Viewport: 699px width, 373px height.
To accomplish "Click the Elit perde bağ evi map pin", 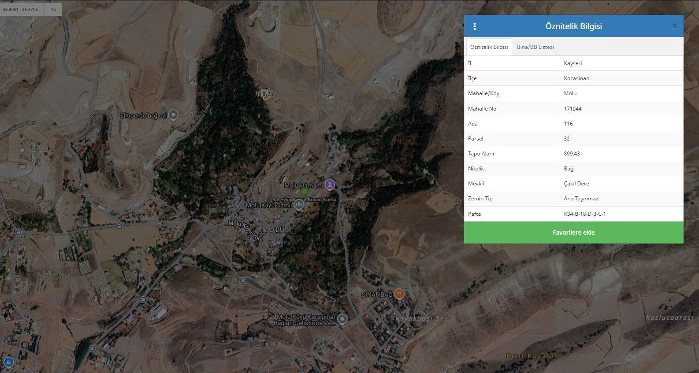I will click(174, 115).
